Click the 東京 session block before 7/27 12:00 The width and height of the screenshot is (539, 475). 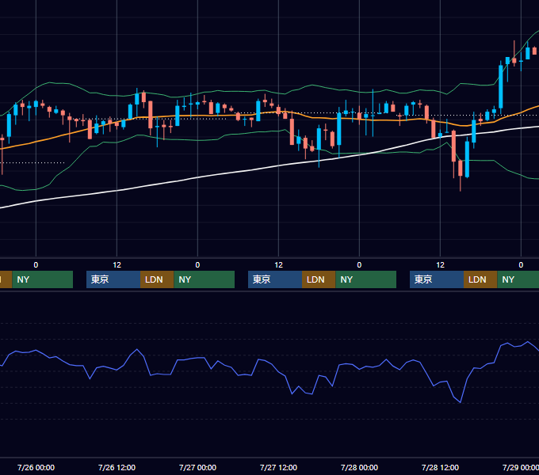tap(275, 279)
